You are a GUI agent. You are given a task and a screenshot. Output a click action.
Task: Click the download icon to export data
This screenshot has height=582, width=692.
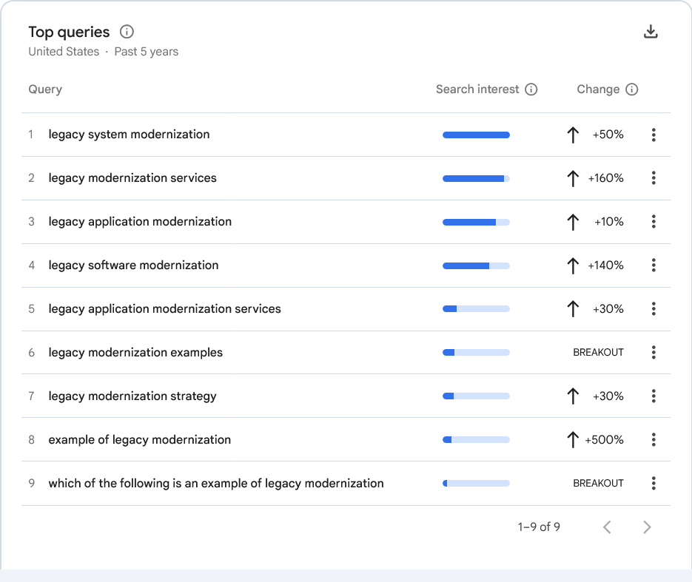point(651,31)
